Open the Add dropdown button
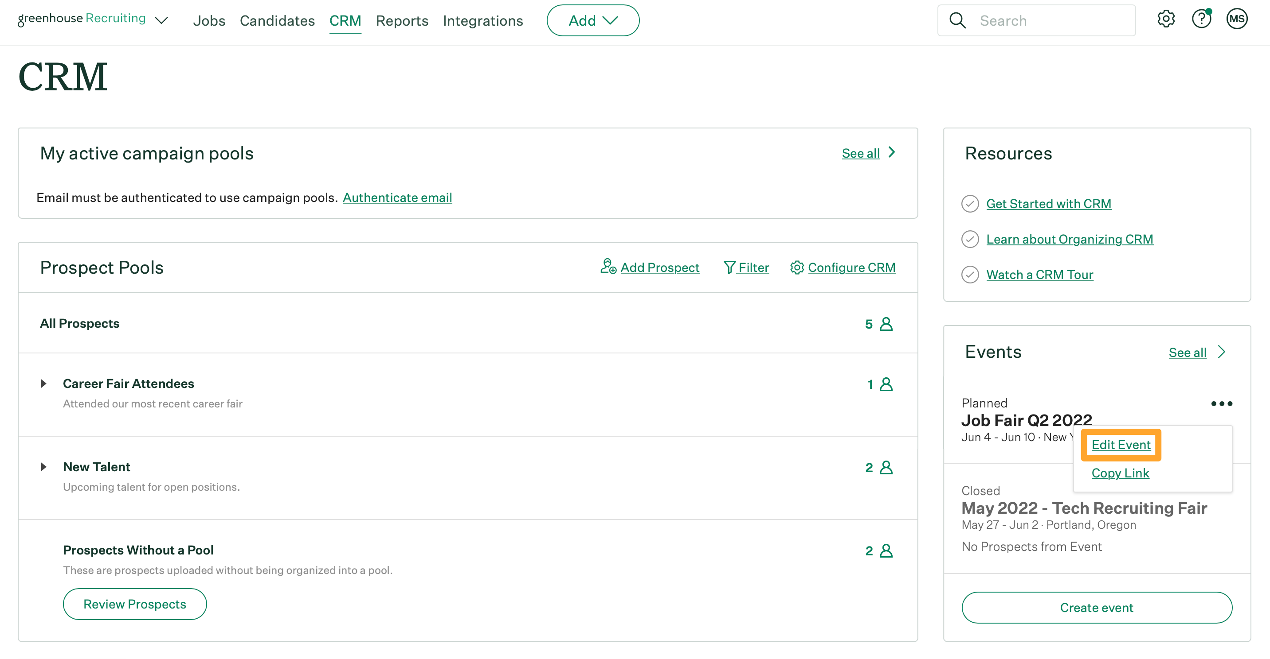 click(x=592, y=21)
